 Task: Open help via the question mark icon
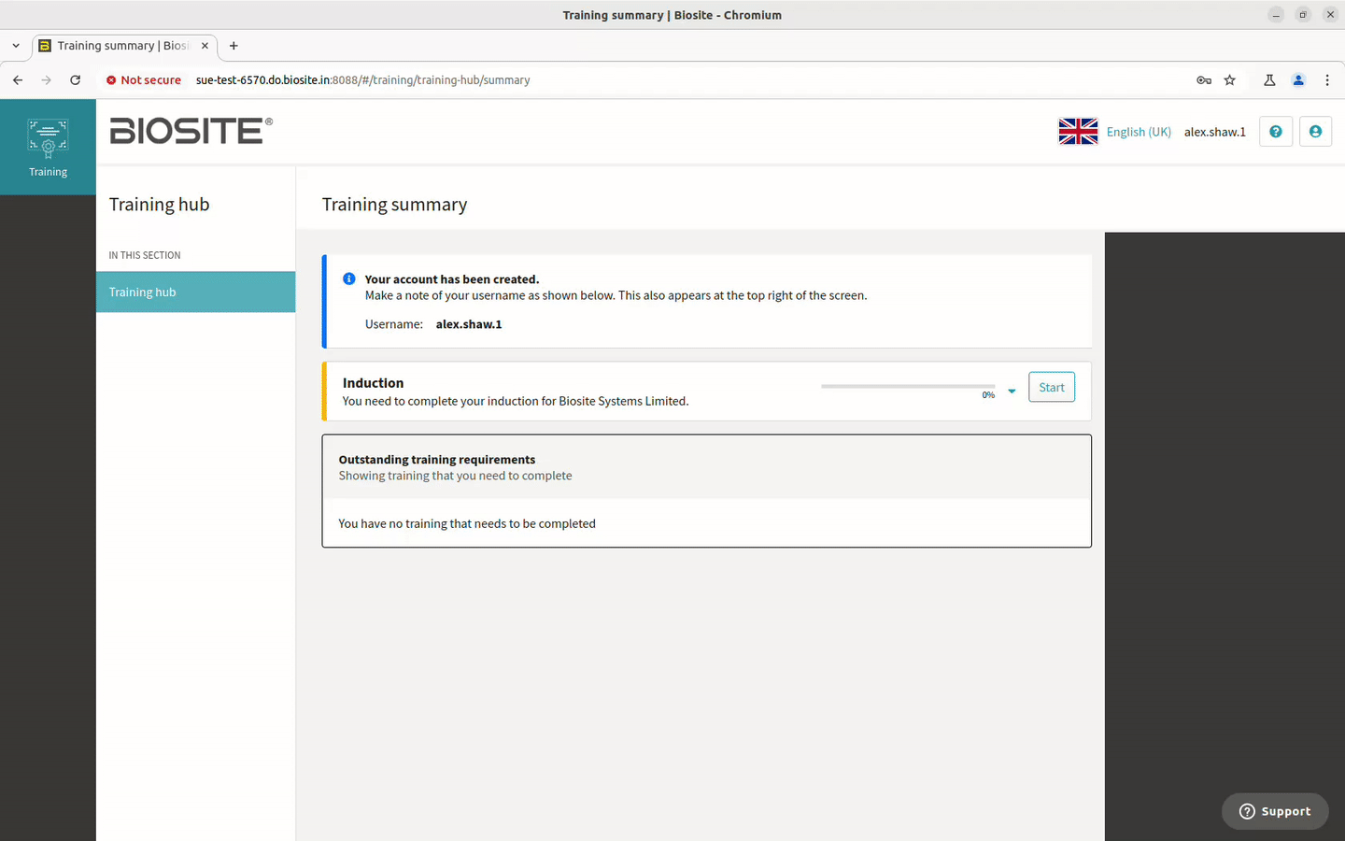coord(1275,132)
